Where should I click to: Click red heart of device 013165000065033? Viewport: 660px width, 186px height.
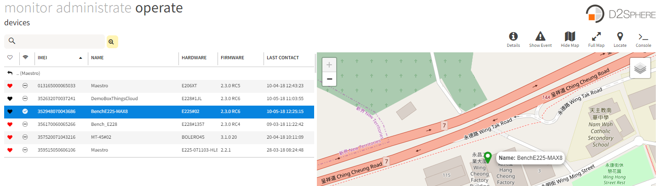(x=10, y=86)
